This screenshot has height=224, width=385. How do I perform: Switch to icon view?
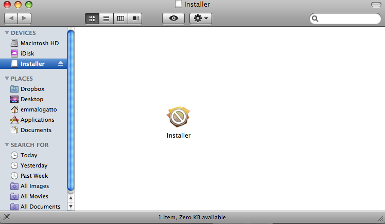coord(92,18)
